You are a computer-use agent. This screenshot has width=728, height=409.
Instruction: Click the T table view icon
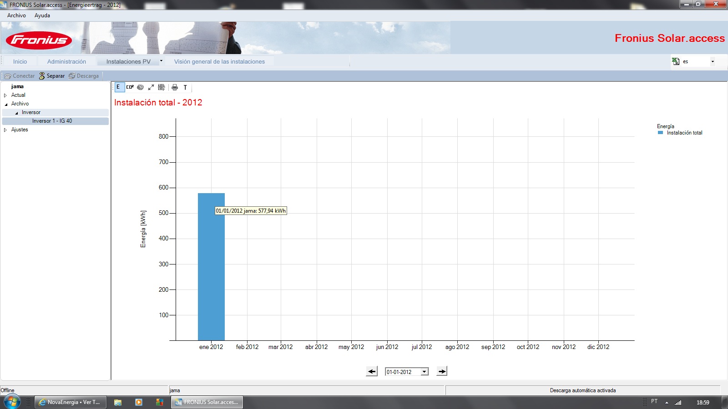(x=185, y=87)
